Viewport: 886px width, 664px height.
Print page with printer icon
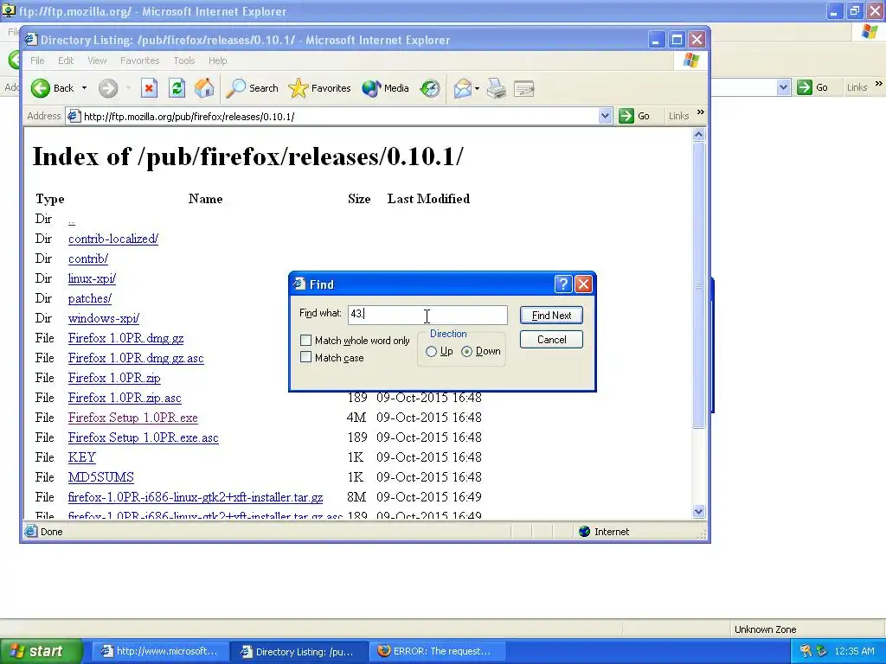click(x=497, y=88)
